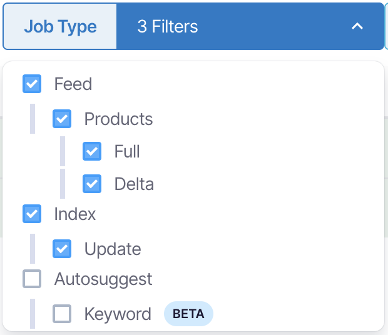388x335 pixels.
Task: Untick the Delta checkbox
Action: point(92,184)
